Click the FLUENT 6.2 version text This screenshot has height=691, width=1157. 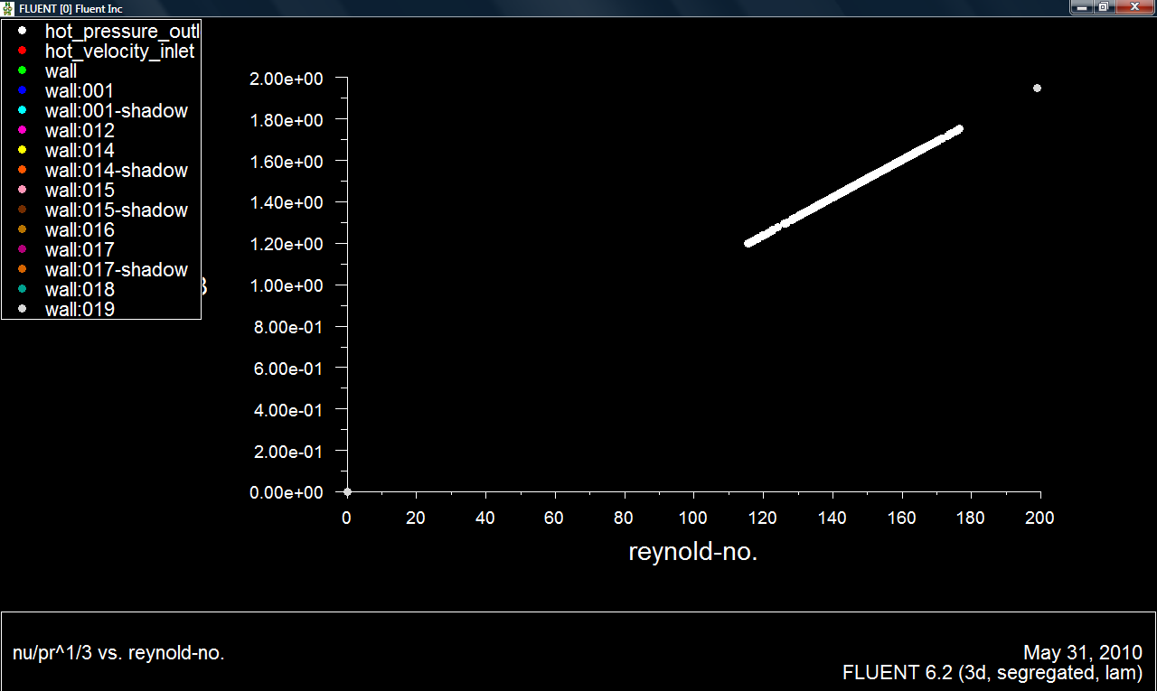(x=992, y=673)
